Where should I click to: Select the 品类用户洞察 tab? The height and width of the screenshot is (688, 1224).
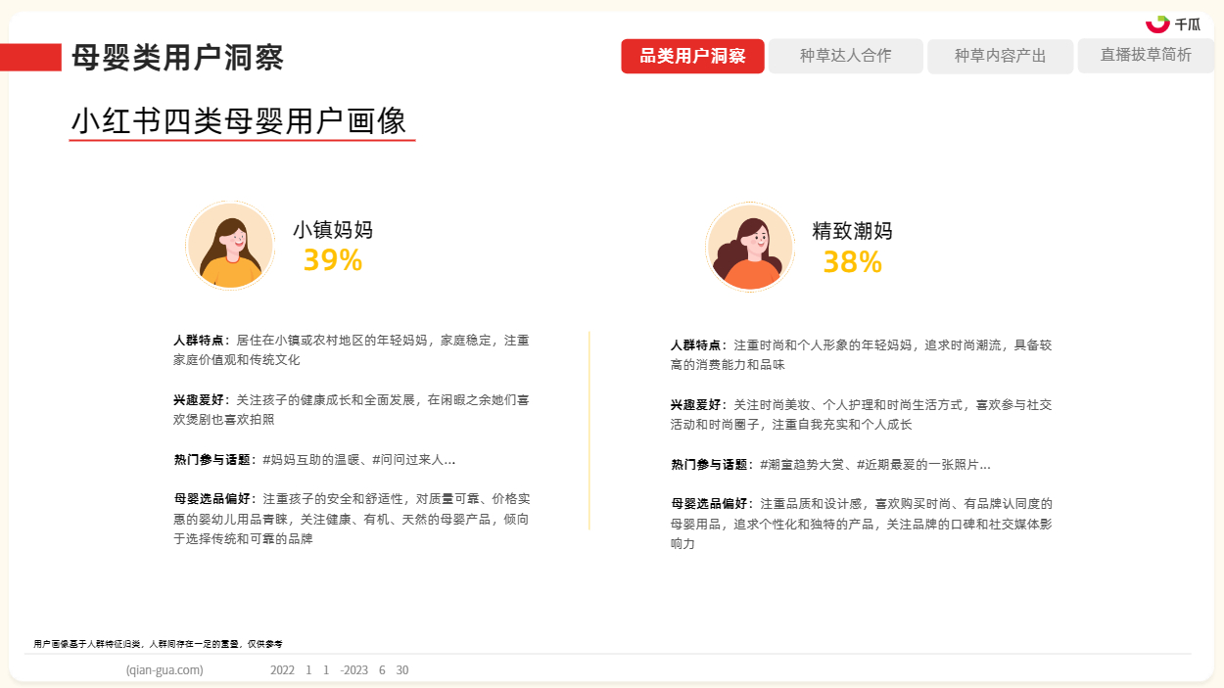(692, 56)
